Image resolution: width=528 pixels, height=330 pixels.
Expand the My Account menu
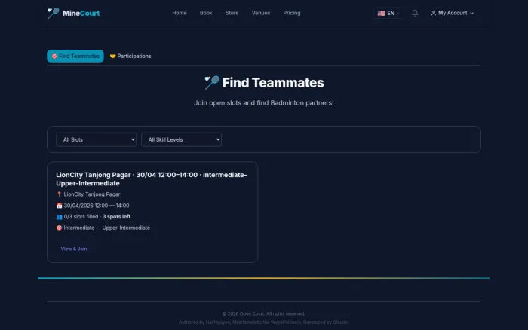pos(453,13)
